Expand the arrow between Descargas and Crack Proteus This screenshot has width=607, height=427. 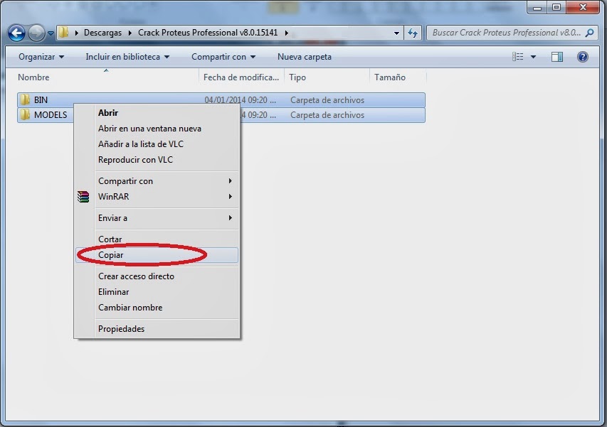[x=130, y=33]
